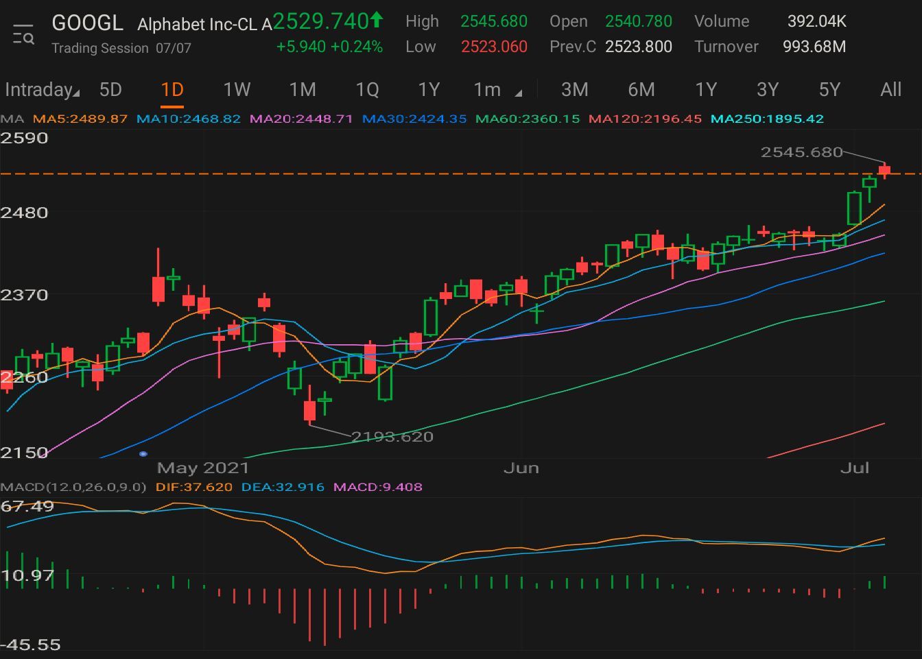Click the Low value 2523.060
922x659 pixels.
point(494,47)
